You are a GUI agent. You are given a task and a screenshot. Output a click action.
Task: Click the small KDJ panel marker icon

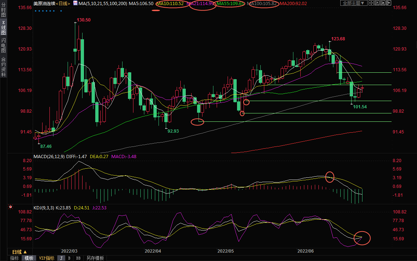tap(11, 208)
